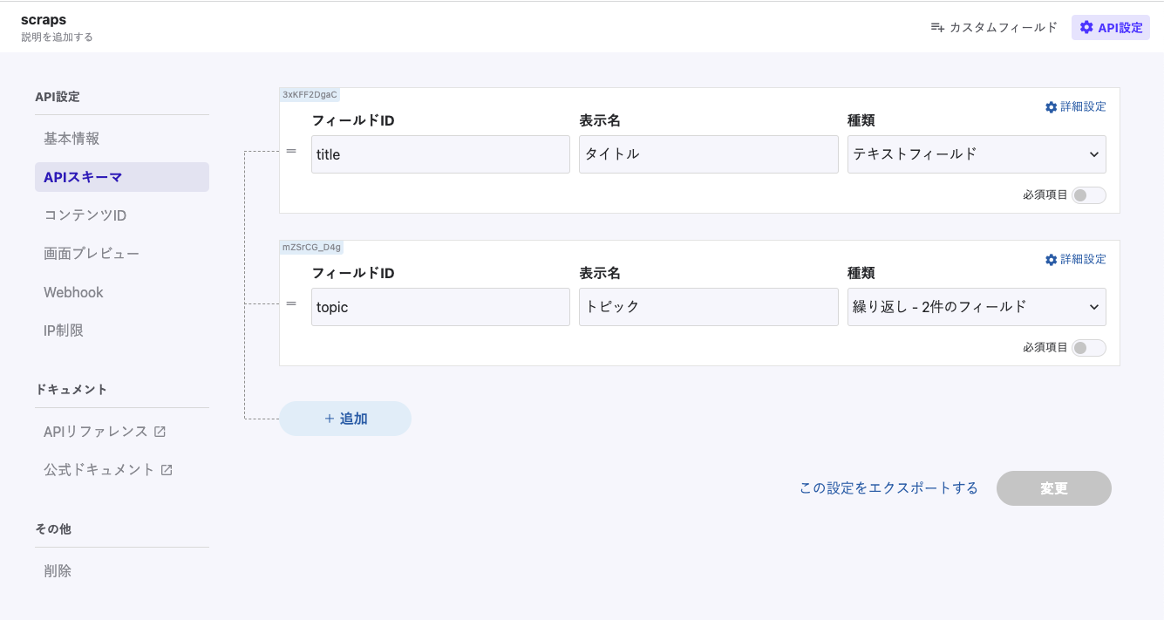Image resolution: width=1164 pixels, height=620 pixels.
Task: Toggle 必須項目 switch for topic field
Action: [1088, 348]
